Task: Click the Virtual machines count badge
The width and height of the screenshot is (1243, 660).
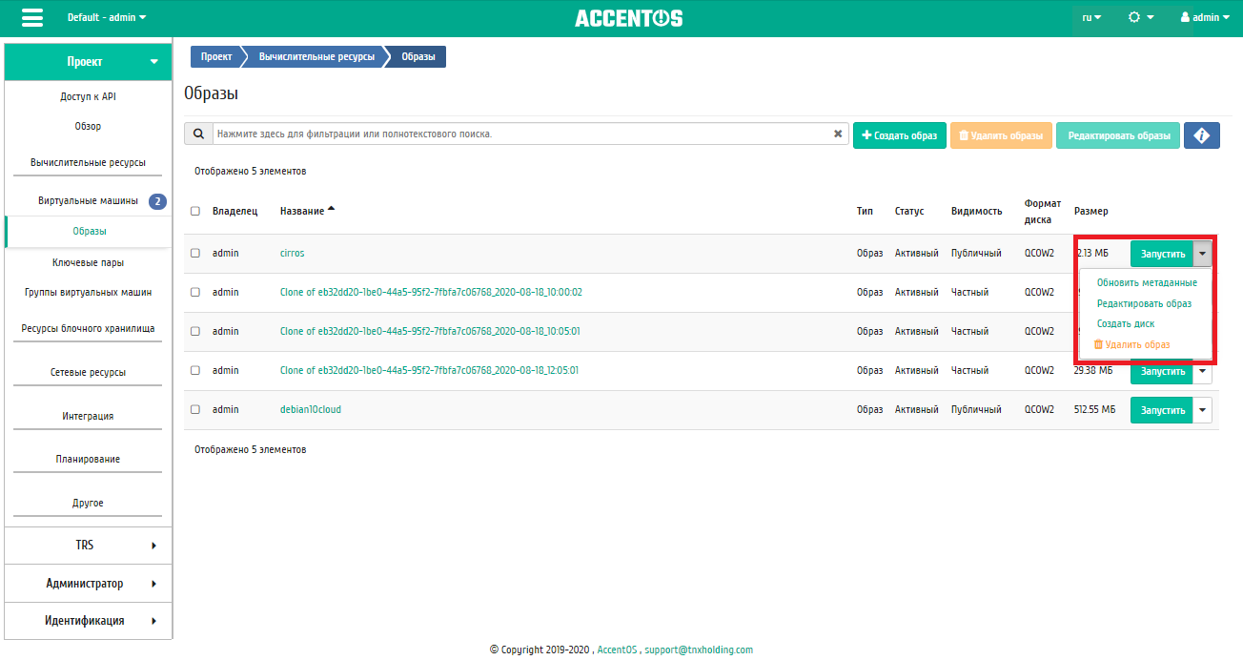Action: tap(157, 201)
